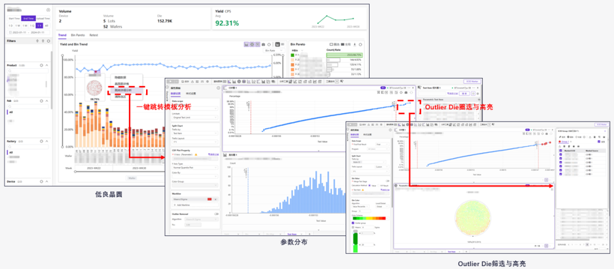Select the 1Y time range button
This screenshot has height=269, width=614.
pos(39,25)
